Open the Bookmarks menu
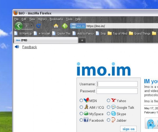The height and width of the screenshot is (132, 158). [56, 19]
